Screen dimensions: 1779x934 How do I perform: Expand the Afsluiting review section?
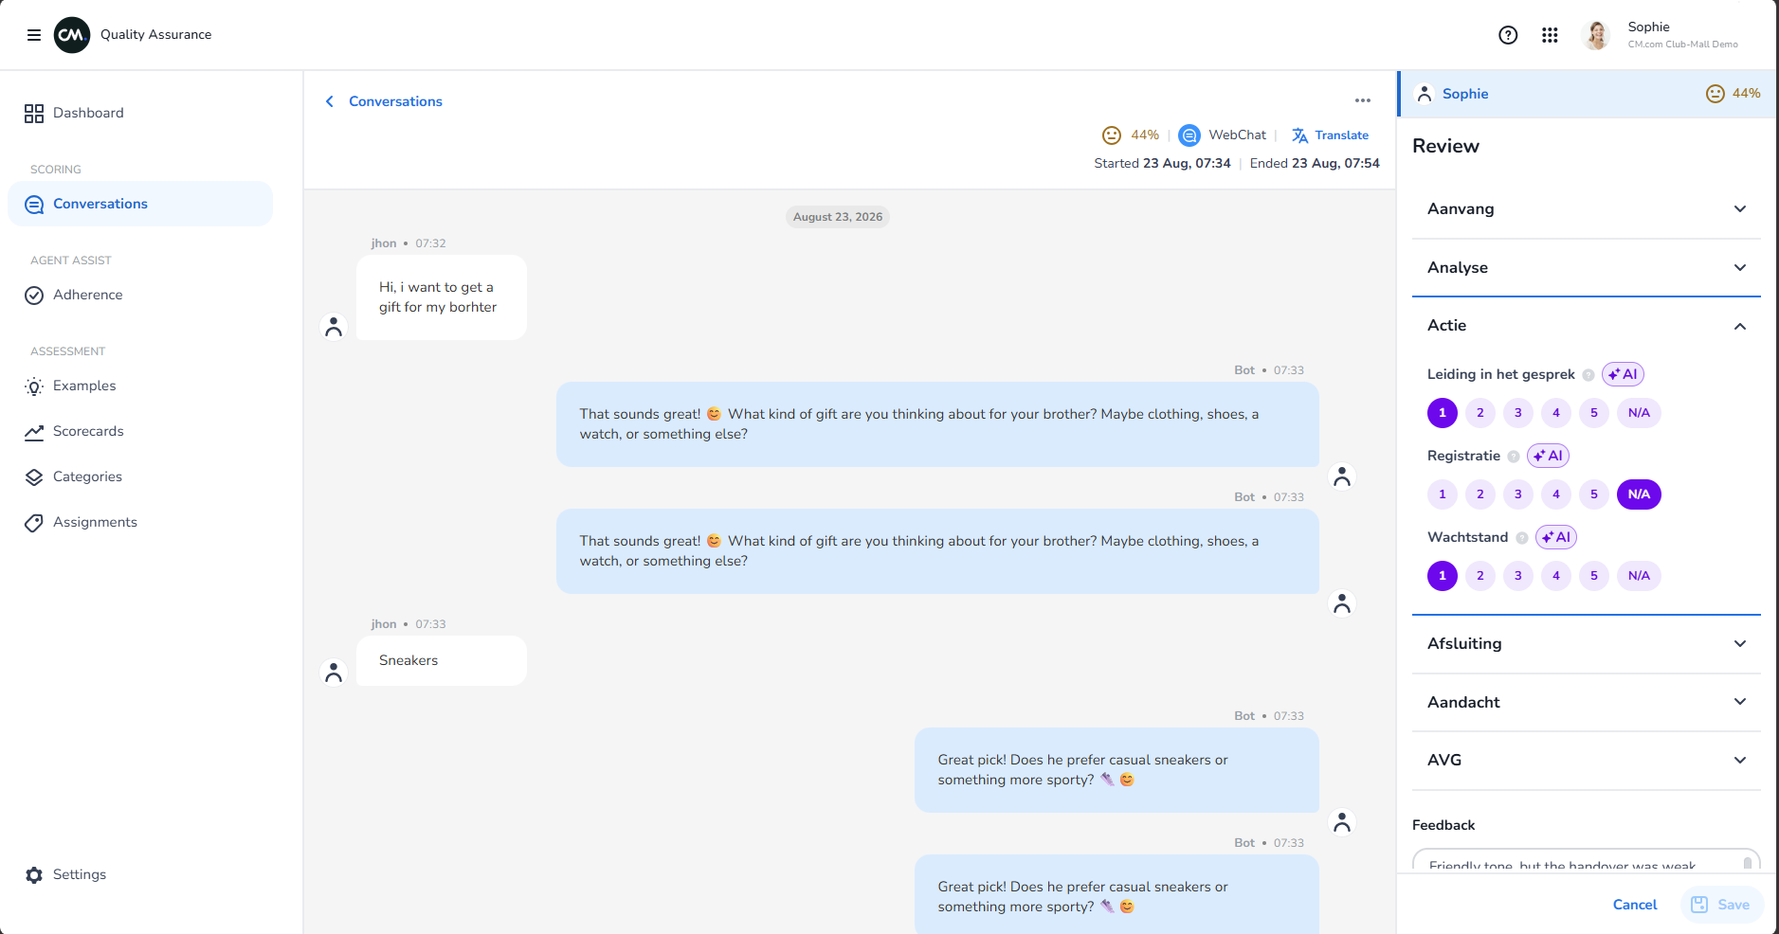pos(1587,644)
